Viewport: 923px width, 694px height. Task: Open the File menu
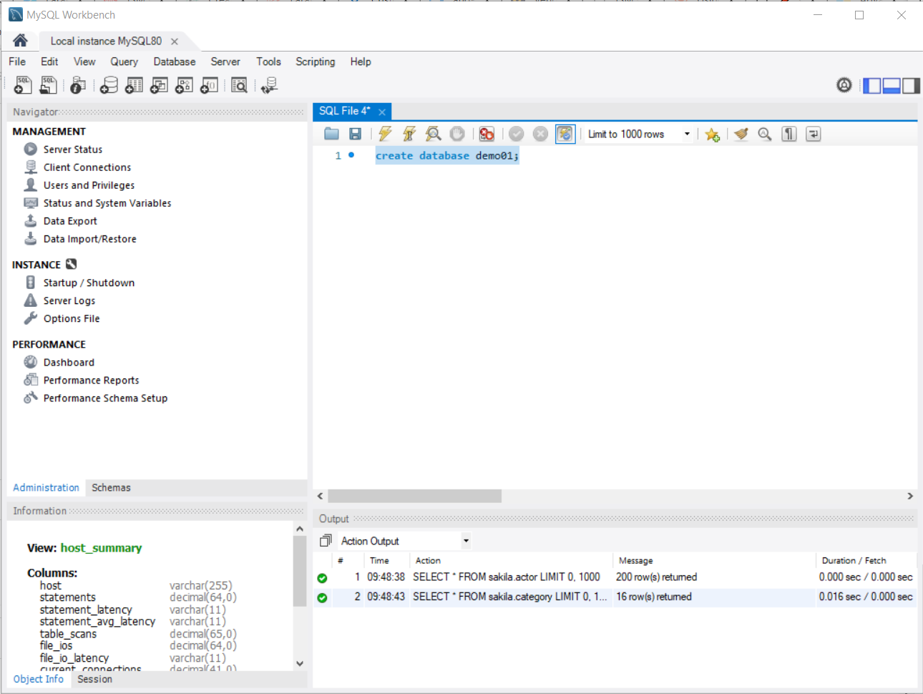click(17, 62)
